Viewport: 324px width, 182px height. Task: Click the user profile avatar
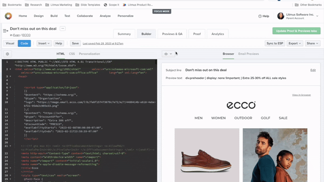click(281, 16)
